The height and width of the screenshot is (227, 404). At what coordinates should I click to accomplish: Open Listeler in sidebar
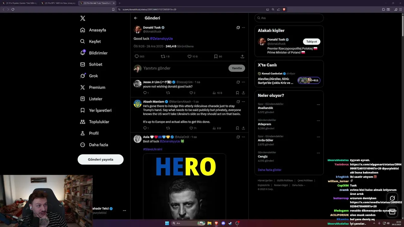coord(91,99)
